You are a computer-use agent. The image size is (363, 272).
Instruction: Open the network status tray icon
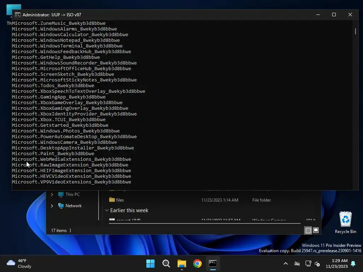[308, 263]
